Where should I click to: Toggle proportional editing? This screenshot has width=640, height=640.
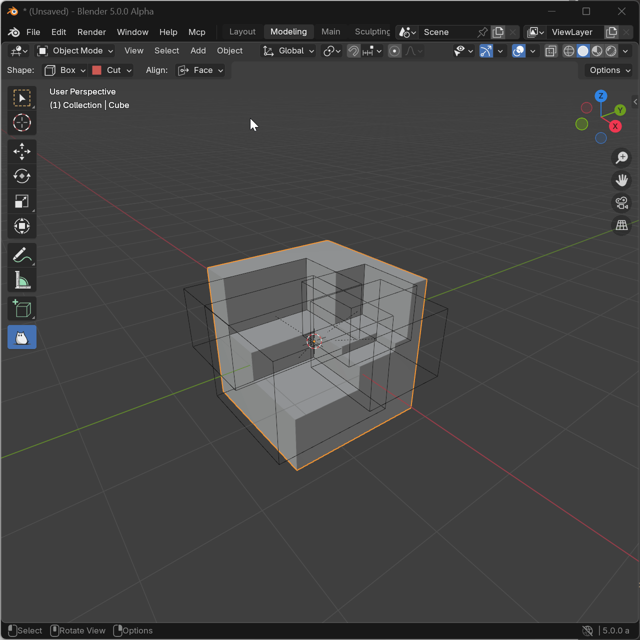tap(394, 51)
